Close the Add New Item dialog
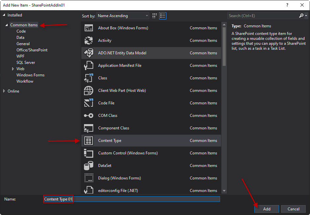 (302, 5)
